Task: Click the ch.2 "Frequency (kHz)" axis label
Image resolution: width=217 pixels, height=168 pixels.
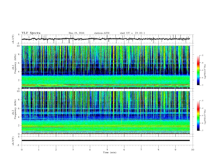Action: pyautogui.click(x=15, y=109)
